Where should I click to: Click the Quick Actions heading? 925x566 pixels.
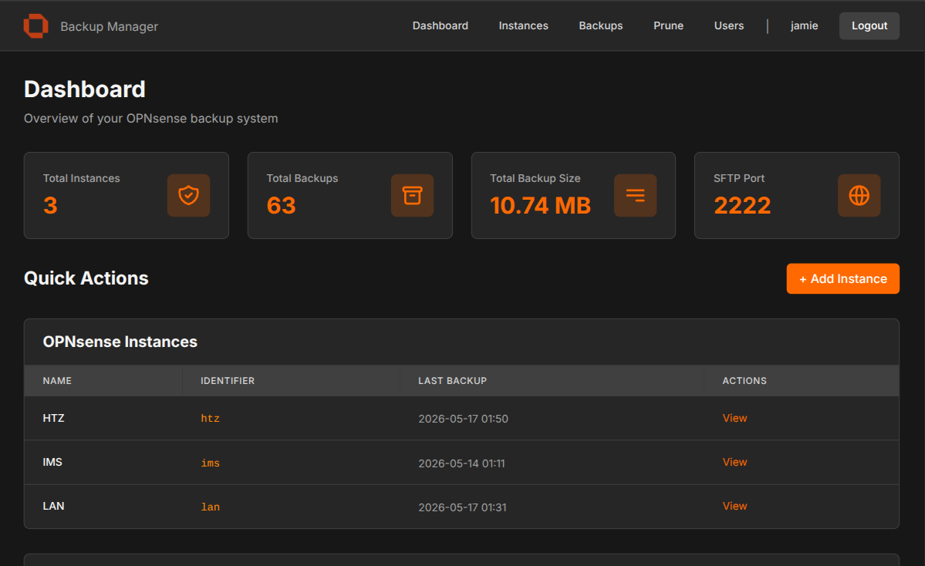(x=86, y=278)
